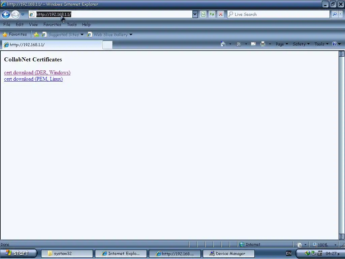Open the Favorites menu in the menu bar
Viewport: 345px width, 259px height.
click(52, 24)
